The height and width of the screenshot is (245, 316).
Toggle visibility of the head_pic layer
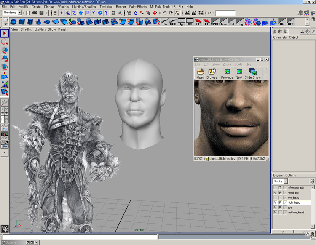point(275,192)
